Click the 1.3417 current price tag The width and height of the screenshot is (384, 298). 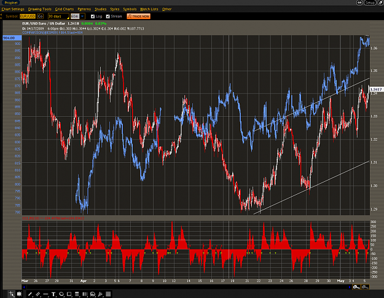click(x=377, y=89)
